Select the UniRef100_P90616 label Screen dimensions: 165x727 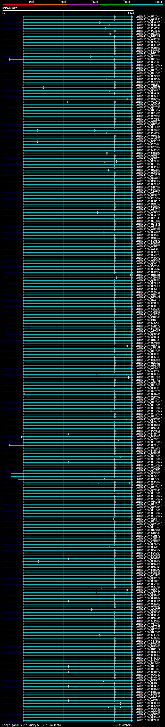pos(148,431)
